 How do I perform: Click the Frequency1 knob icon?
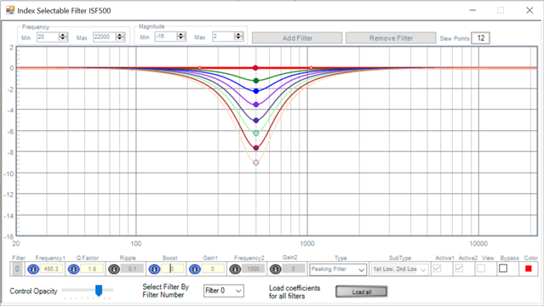click(33, 269)
